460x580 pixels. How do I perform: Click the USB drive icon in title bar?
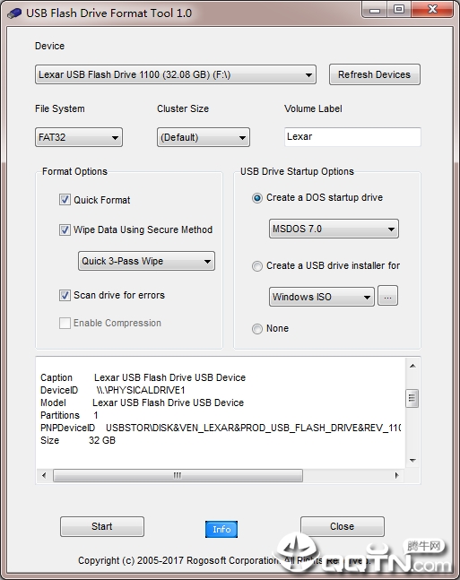(14, 13)
